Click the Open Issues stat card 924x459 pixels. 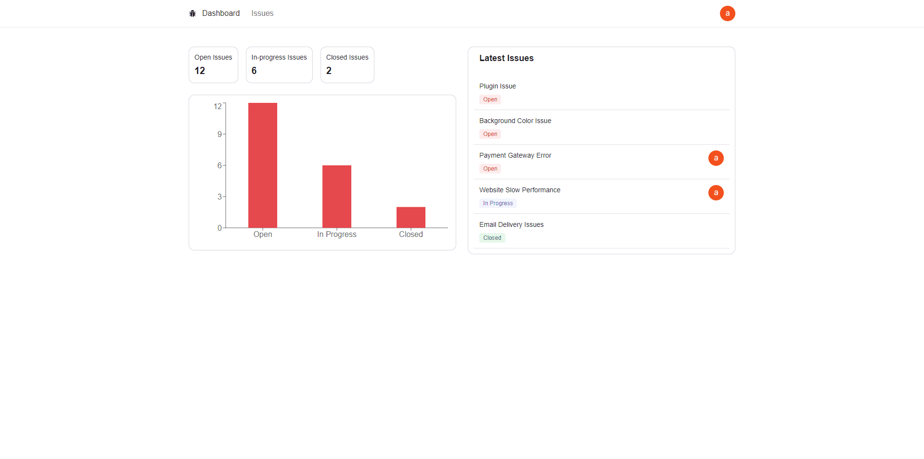pos(213,64)
